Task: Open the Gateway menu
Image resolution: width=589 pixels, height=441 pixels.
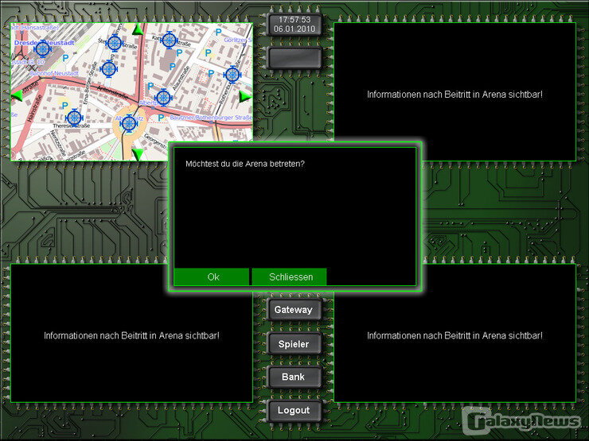Action: (x=294, y=310)
